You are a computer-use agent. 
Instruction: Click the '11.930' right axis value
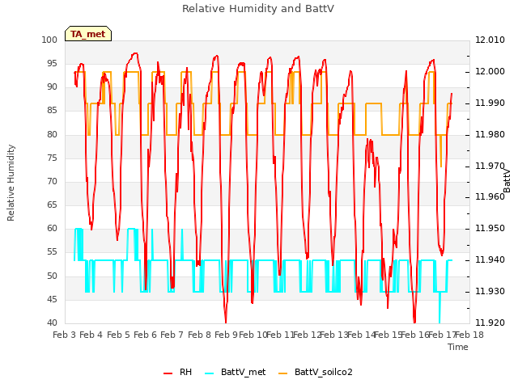coord(490,291)
